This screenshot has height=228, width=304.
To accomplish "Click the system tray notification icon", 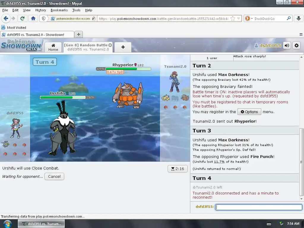I will (281, 224).
